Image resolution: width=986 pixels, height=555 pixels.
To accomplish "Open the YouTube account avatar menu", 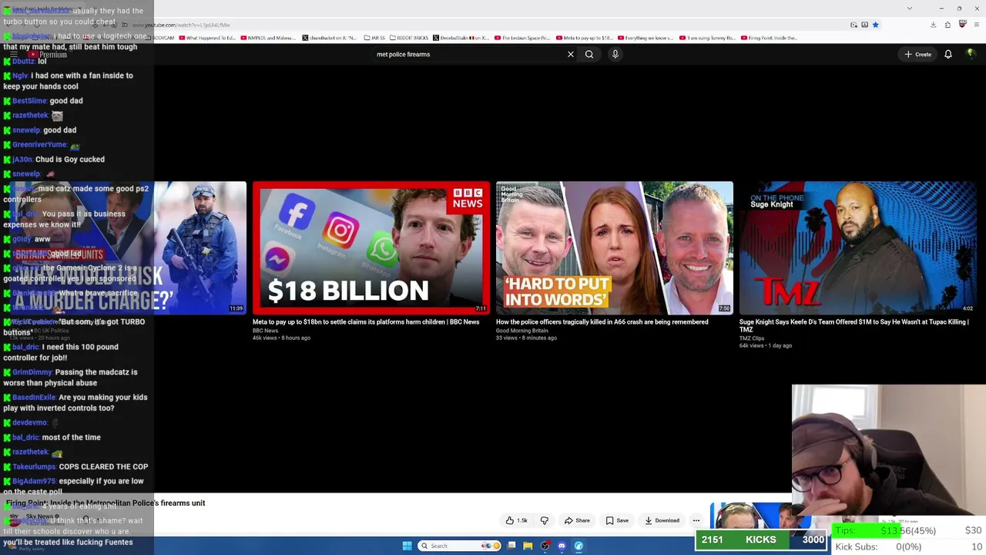I will pos(971,54).
